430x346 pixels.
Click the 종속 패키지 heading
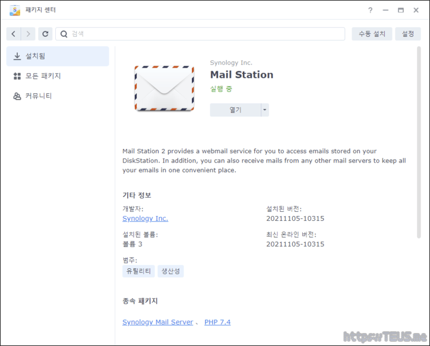pos(140,301)
